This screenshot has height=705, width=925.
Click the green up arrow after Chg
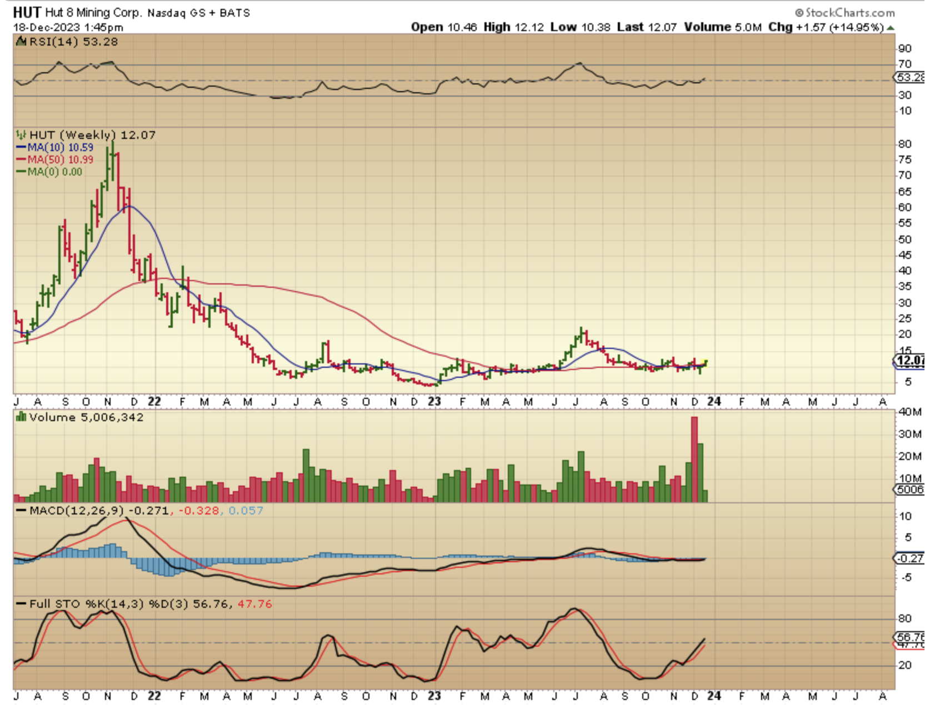pos(891,27)
